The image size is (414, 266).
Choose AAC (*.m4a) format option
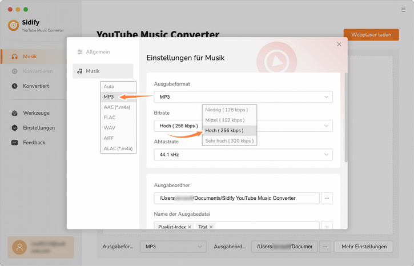pos(118,107)
